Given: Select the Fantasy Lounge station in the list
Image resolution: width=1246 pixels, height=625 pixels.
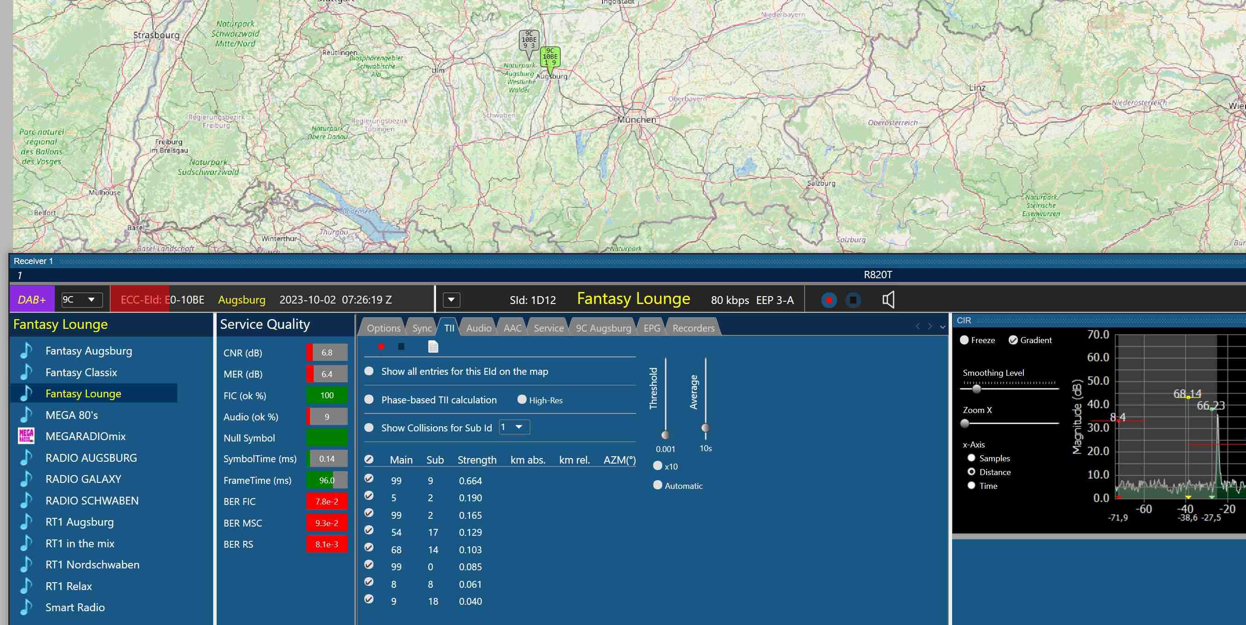Looking at the screenshot, I should (x=94, y=393).
